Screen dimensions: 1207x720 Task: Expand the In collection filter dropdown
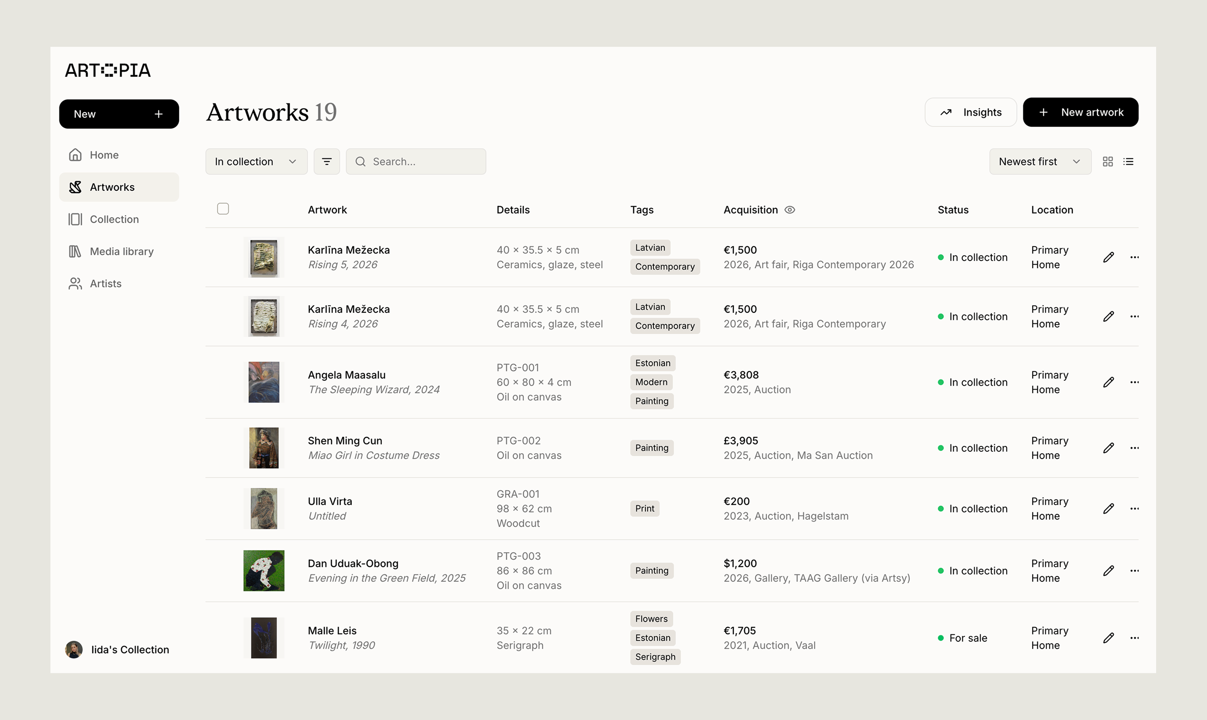tap(256, 162)
